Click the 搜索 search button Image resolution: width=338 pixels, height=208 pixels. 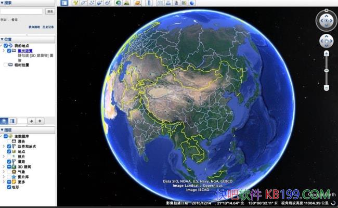tap(50, 11)
